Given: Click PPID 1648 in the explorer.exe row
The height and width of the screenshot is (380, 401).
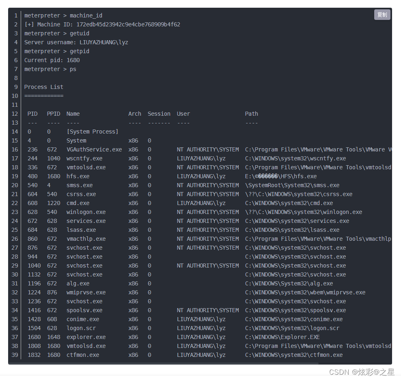Looking at the screenshot, I should tap(54, 337).
